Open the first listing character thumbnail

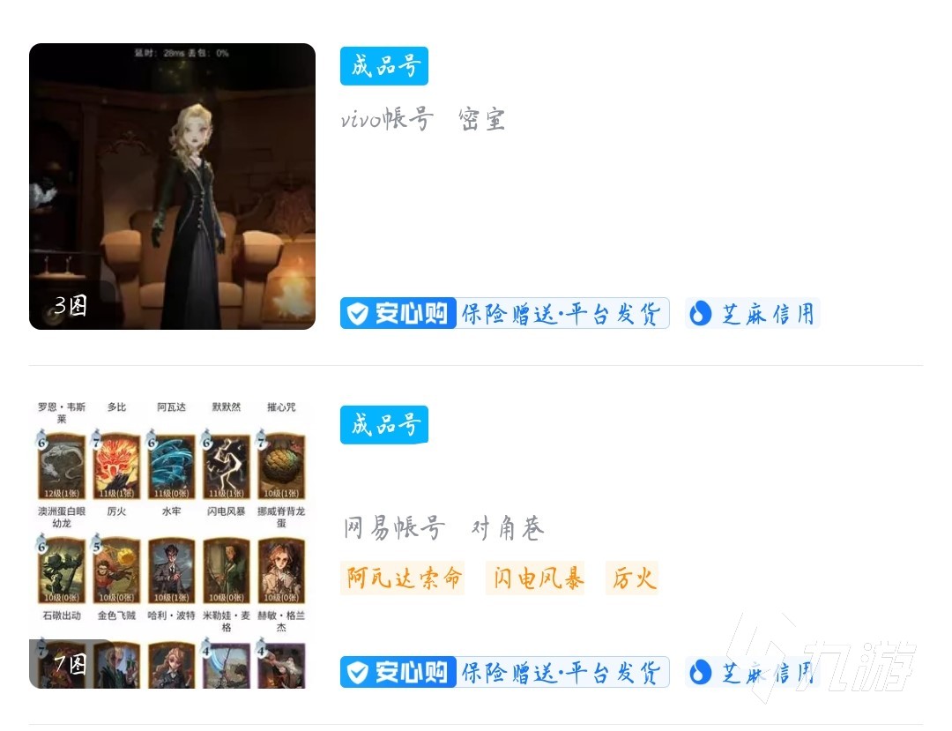[x=173, y=186]
